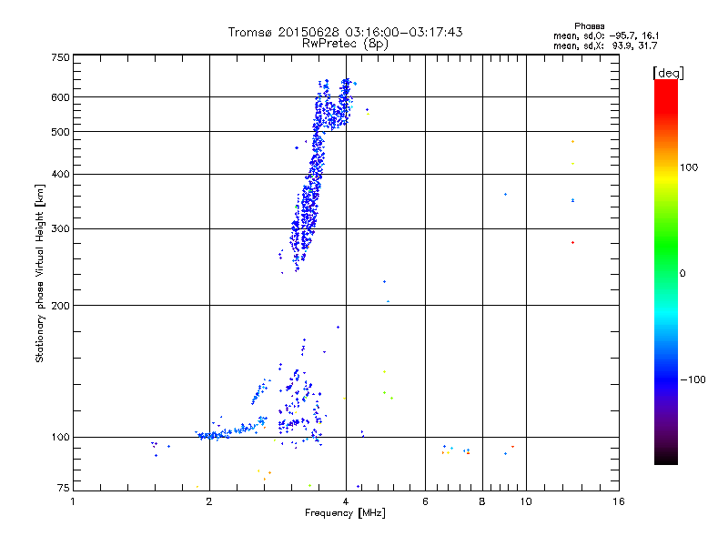This screenshot has height=546, width=728.
Task: Click the isolated blue point near 9 MHz, 360 km
Action: pos(505,194)
